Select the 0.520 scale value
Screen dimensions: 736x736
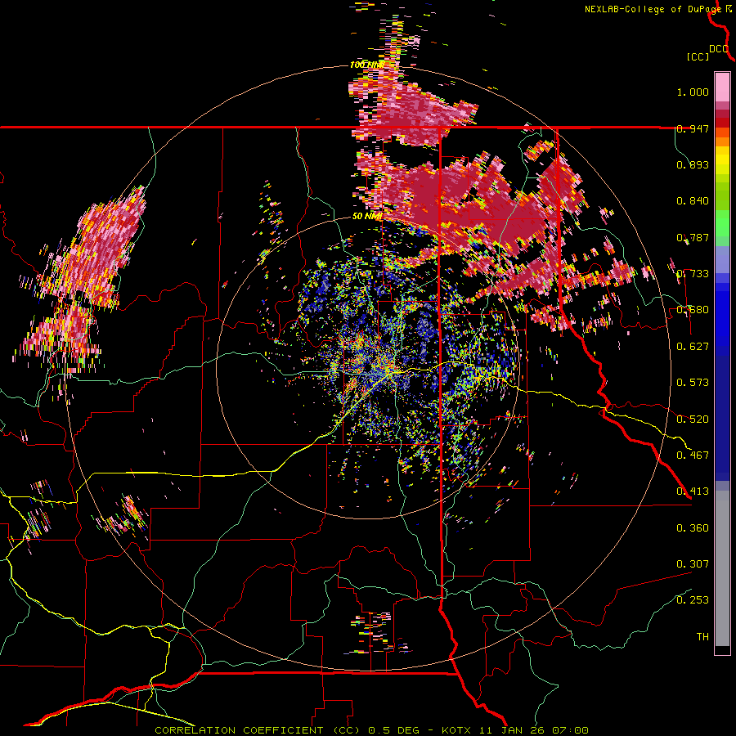pyautogui.click(x=693, y=420)
